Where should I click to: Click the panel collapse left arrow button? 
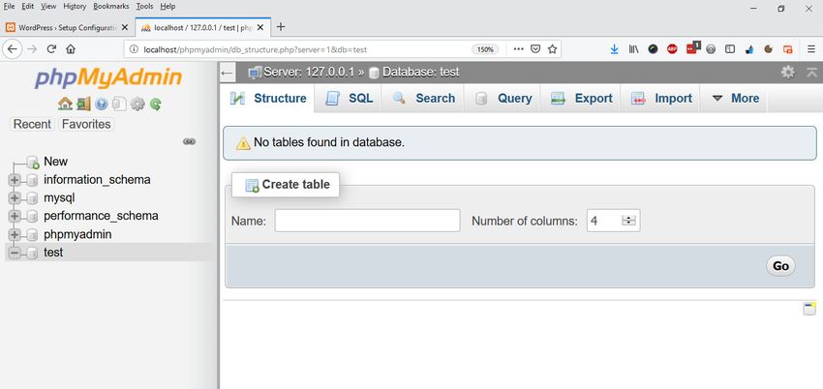click(227, 73)
